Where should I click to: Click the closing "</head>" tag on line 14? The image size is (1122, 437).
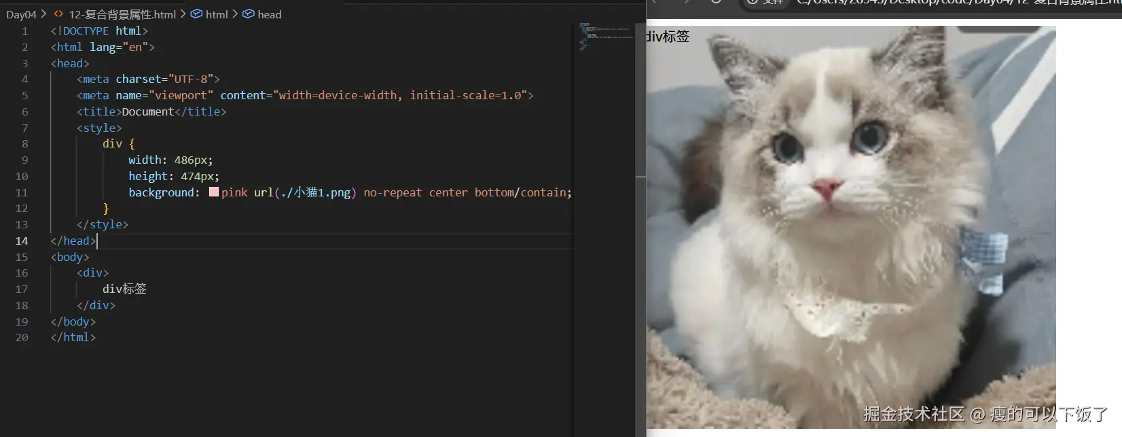(x=73, y=241)
